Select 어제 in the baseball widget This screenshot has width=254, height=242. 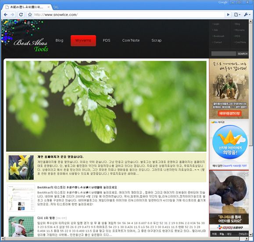coord(215,234)
